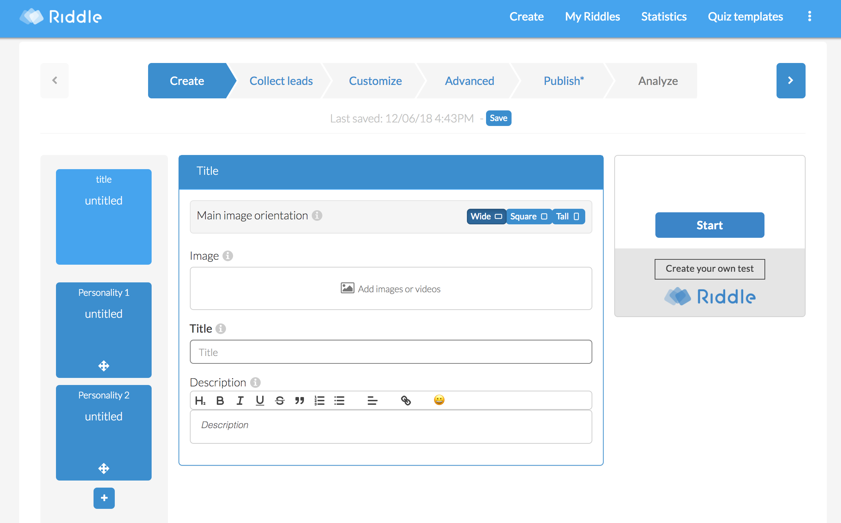Open the Create step tab

[x=187, y=81]
